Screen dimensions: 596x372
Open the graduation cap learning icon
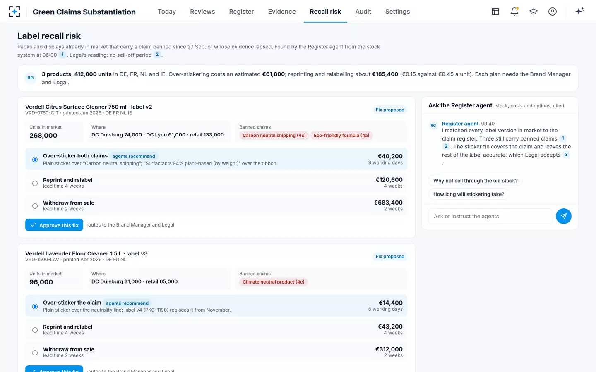pos(534,12)
